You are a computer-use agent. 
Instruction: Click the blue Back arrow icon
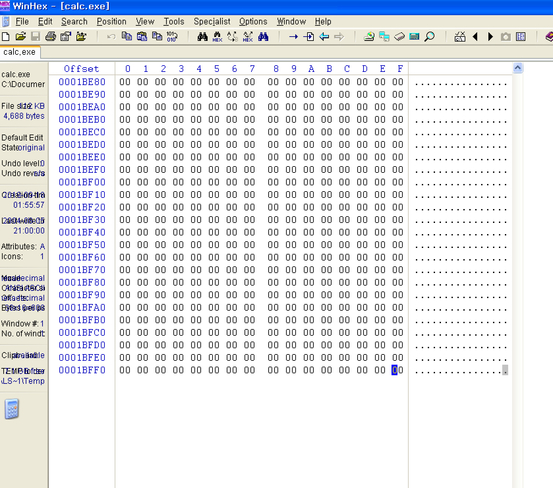click(x=324, y=37)
